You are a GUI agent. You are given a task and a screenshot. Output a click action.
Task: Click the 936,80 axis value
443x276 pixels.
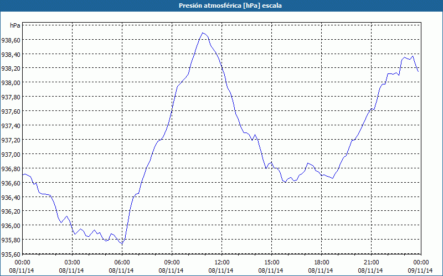pyautogui.click(x=11, y=169)
